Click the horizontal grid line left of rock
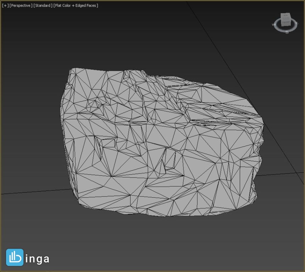Image resolution: width=305 pixels, height=272 pixels. pos(35,191)
